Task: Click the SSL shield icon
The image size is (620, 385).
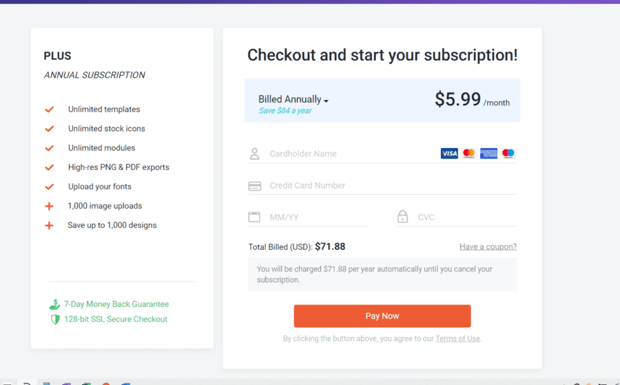Action: pyautogui.click(x=55, y=319)
